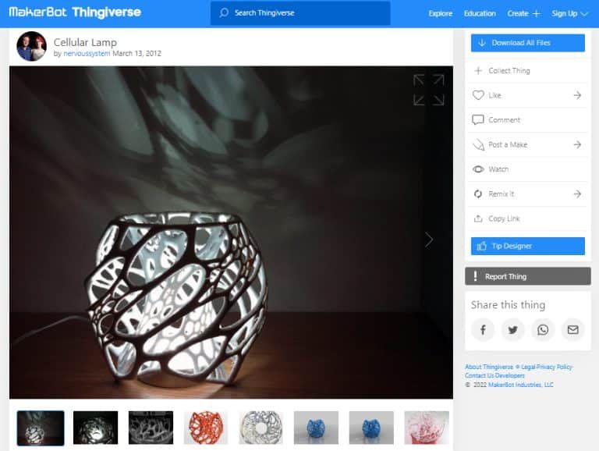Screen dimensions: 599x451
Task: Click the plus icon beside Create
Action: pos(537,14)
